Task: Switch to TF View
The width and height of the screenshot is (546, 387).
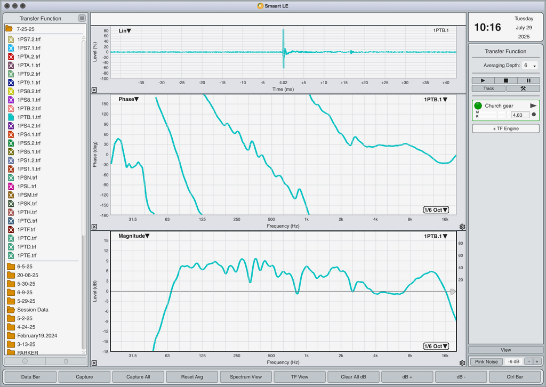Action: point(300,376)
